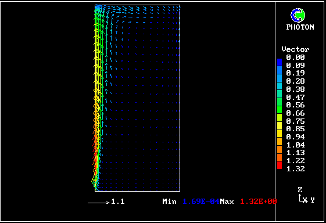326x223 pixels.
Task: Click the 1.1 vector scale value
Action: pyautogui.click(x=118, y=202)
